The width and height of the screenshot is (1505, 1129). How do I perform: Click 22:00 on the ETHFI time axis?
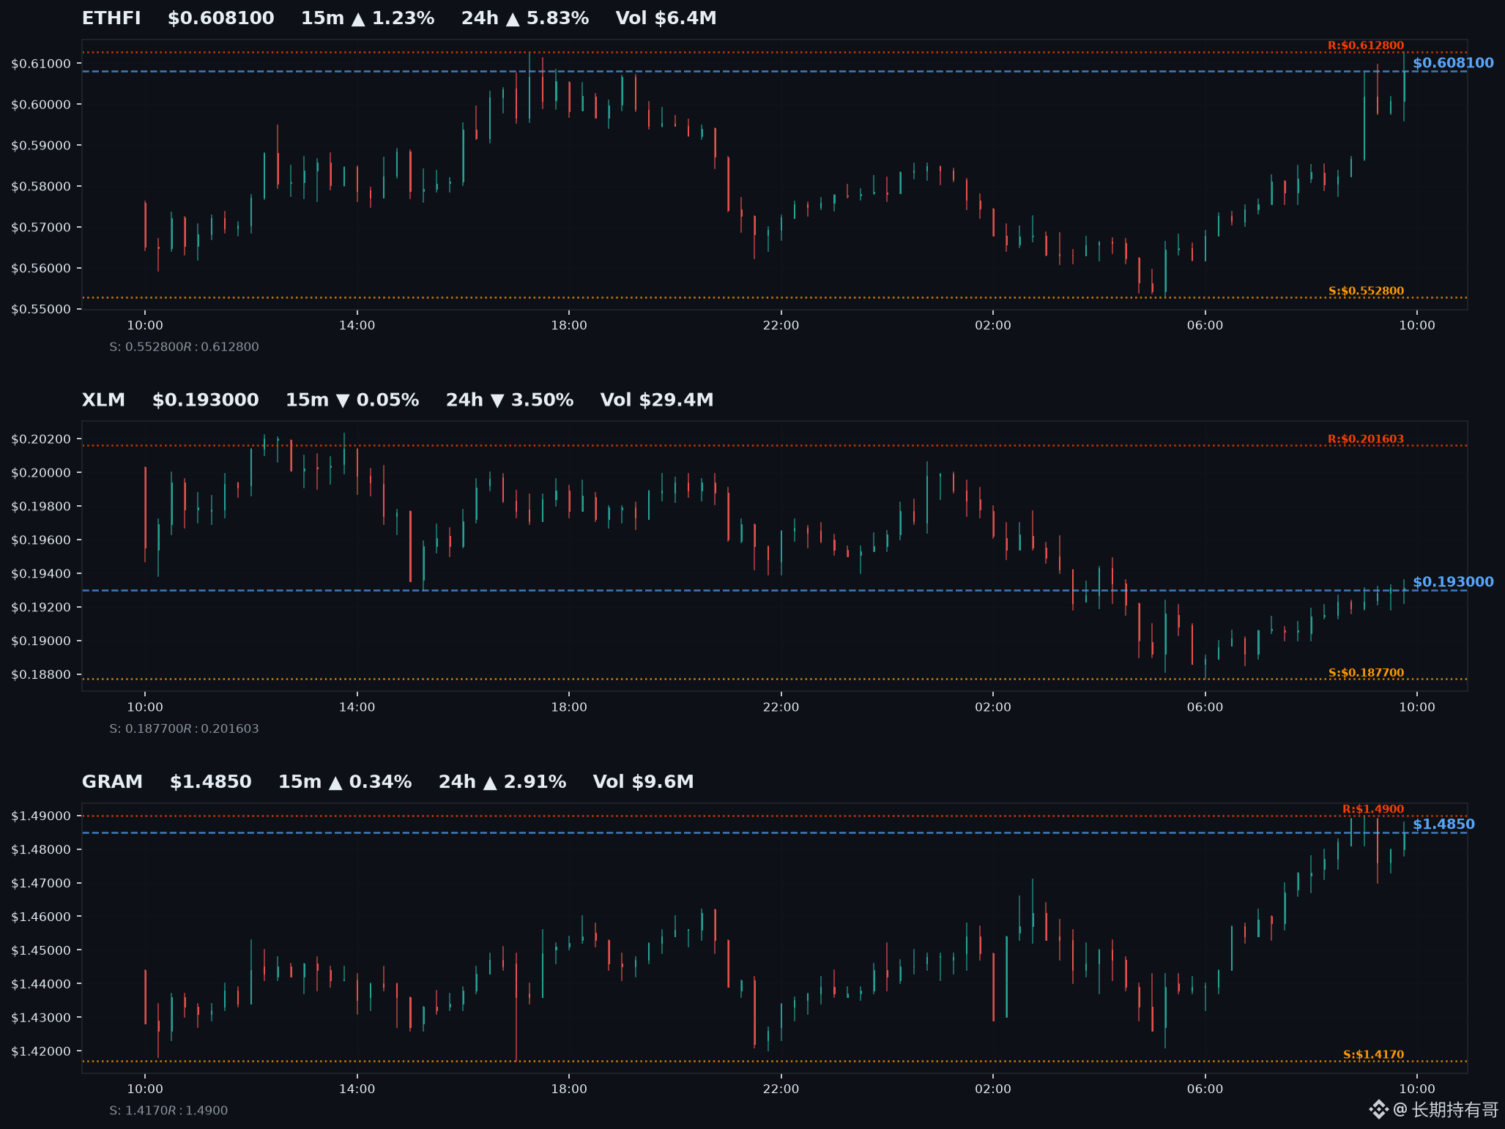pos(781,325)
